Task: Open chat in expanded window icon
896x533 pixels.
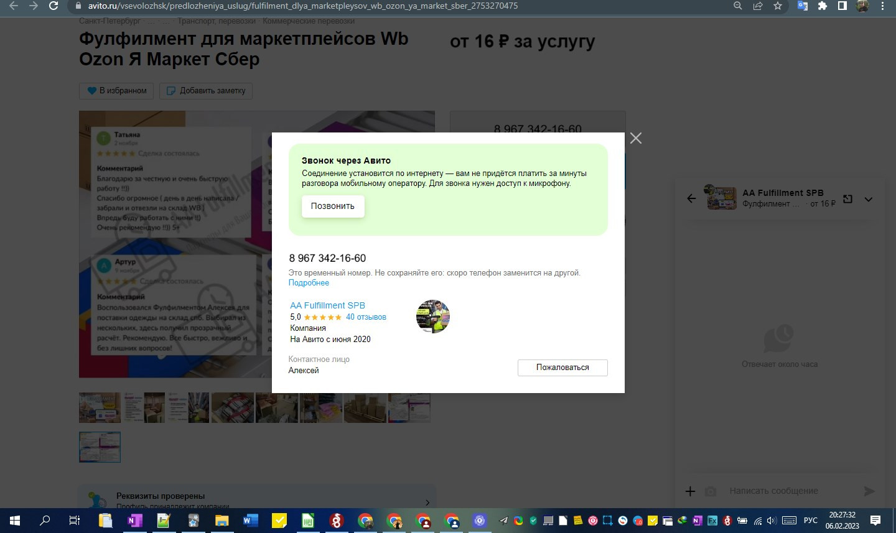Action: click(x=847, y=199)
